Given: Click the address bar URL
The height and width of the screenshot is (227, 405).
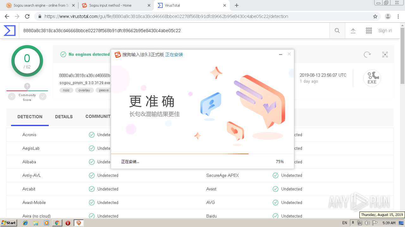Looking at the screenshot, I should click(x=166, y=16).
